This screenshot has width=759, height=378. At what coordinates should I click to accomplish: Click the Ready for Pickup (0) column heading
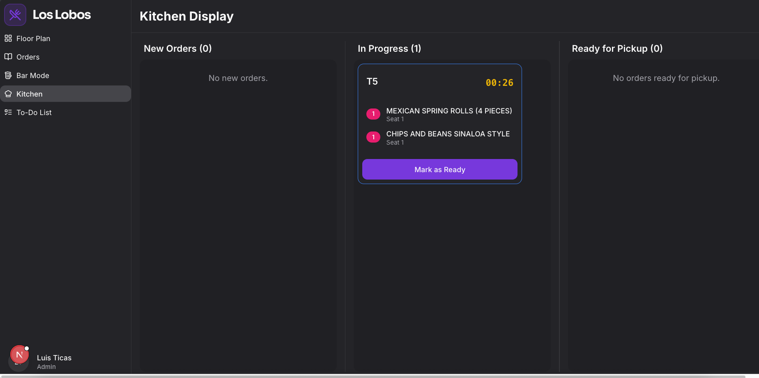pyautogui.click(x=617, y=48)
